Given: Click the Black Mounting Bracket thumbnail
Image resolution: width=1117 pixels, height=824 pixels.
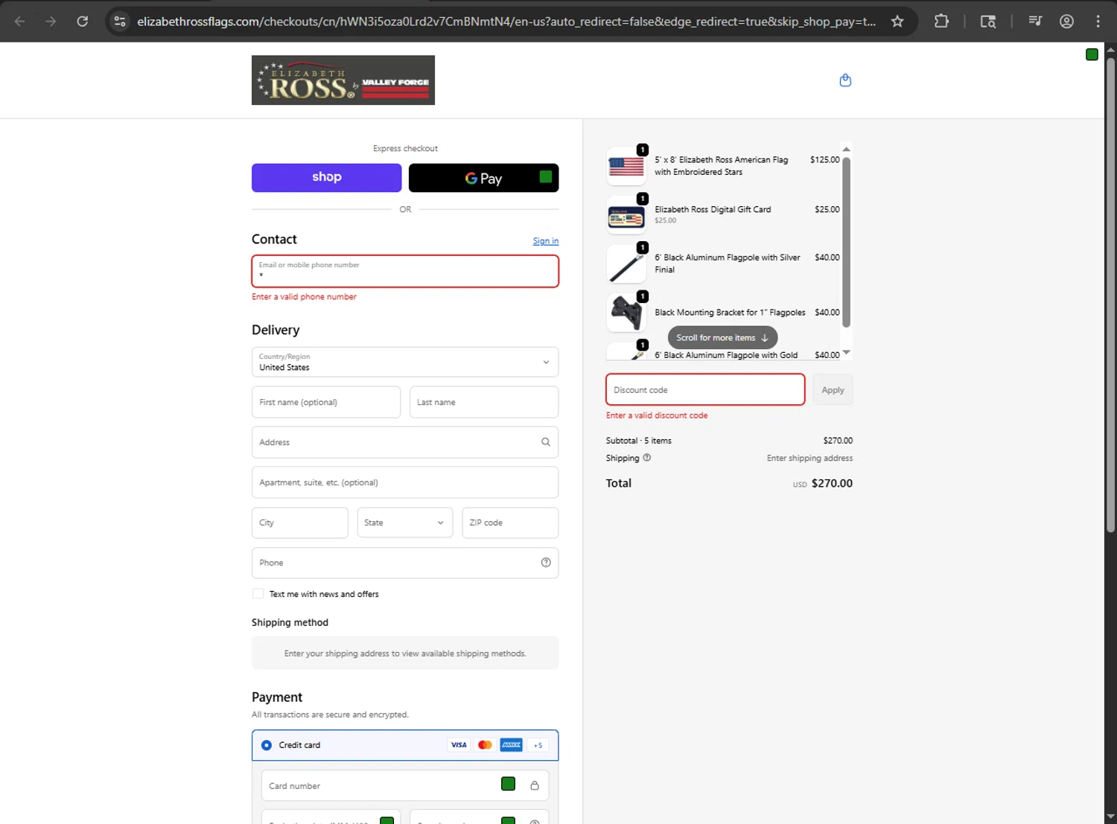Looking at the screenshot, I should tap(626, 313).
